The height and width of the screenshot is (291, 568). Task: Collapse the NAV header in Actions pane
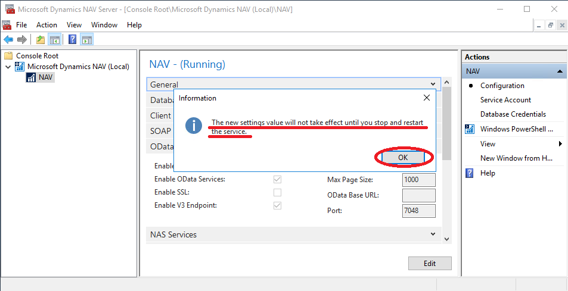[x=560, y=71]
